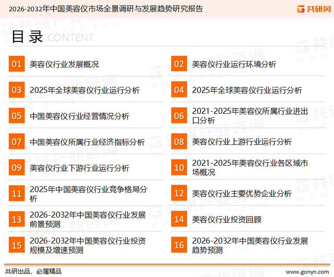
Task: Click the report title in the header
Action: point(105,9)
